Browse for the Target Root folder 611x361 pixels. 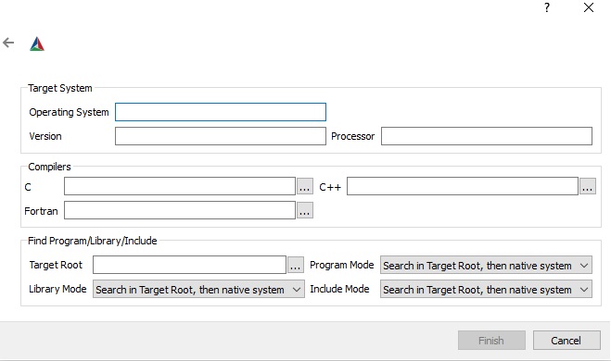click(296, 265)
